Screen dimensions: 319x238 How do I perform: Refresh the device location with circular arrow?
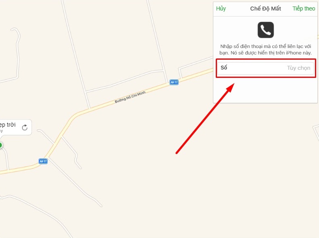(x=25, y=127)
